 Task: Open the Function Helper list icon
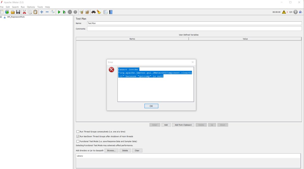[x=105, y=12]
